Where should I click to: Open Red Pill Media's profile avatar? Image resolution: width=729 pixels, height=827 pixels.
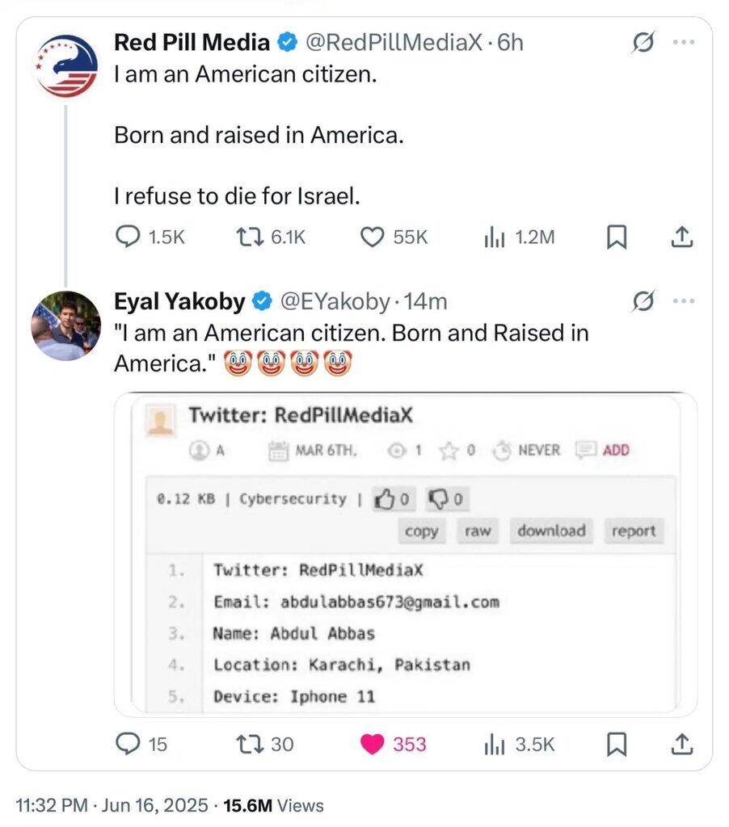67,66
